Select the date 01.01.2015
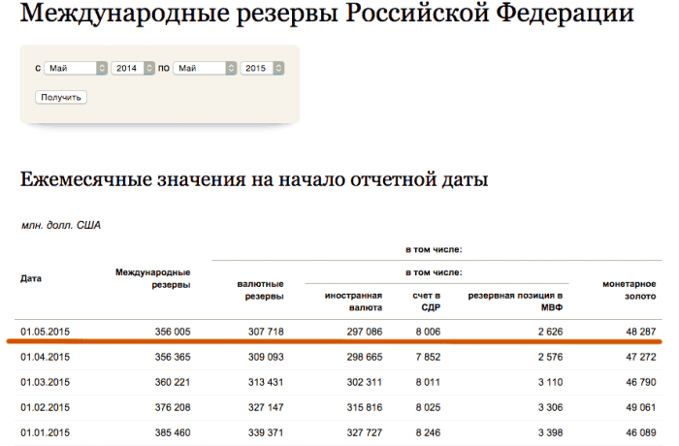 coord(45,432)
